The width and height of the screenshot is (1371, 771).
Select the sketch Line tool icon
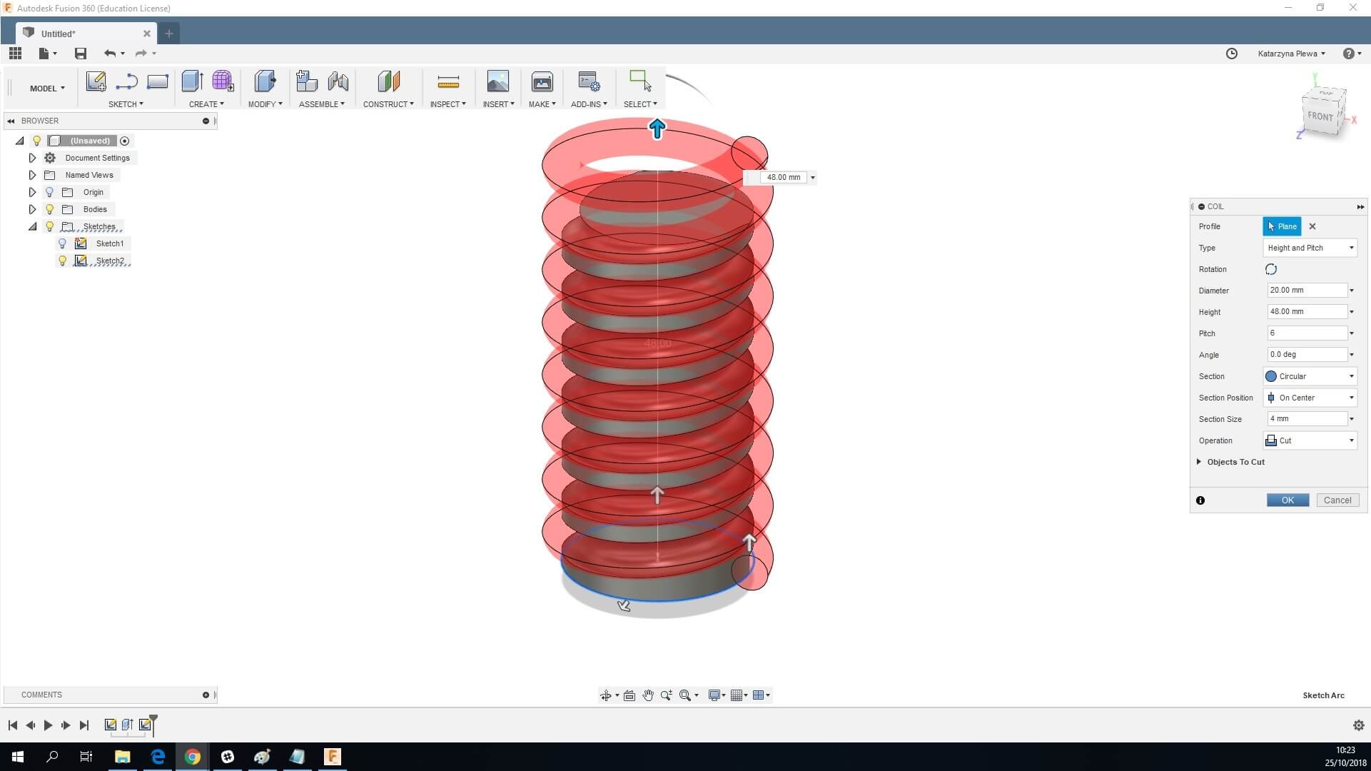(126, 81)
